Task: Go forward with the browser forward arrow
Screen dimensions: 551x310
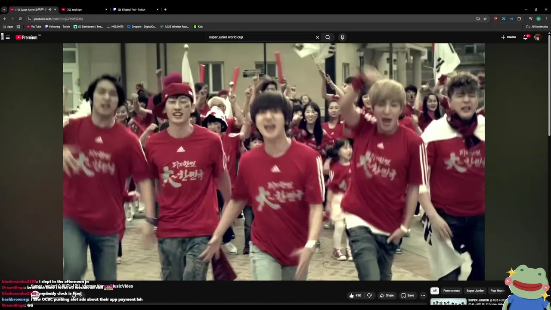Action: pos(12,19)
